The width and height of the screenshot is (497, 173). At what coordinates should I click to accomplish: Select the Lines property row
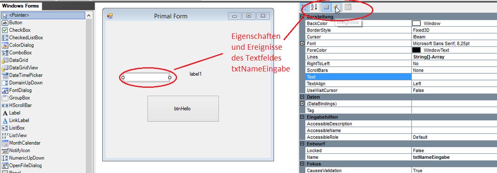point(401,57)
